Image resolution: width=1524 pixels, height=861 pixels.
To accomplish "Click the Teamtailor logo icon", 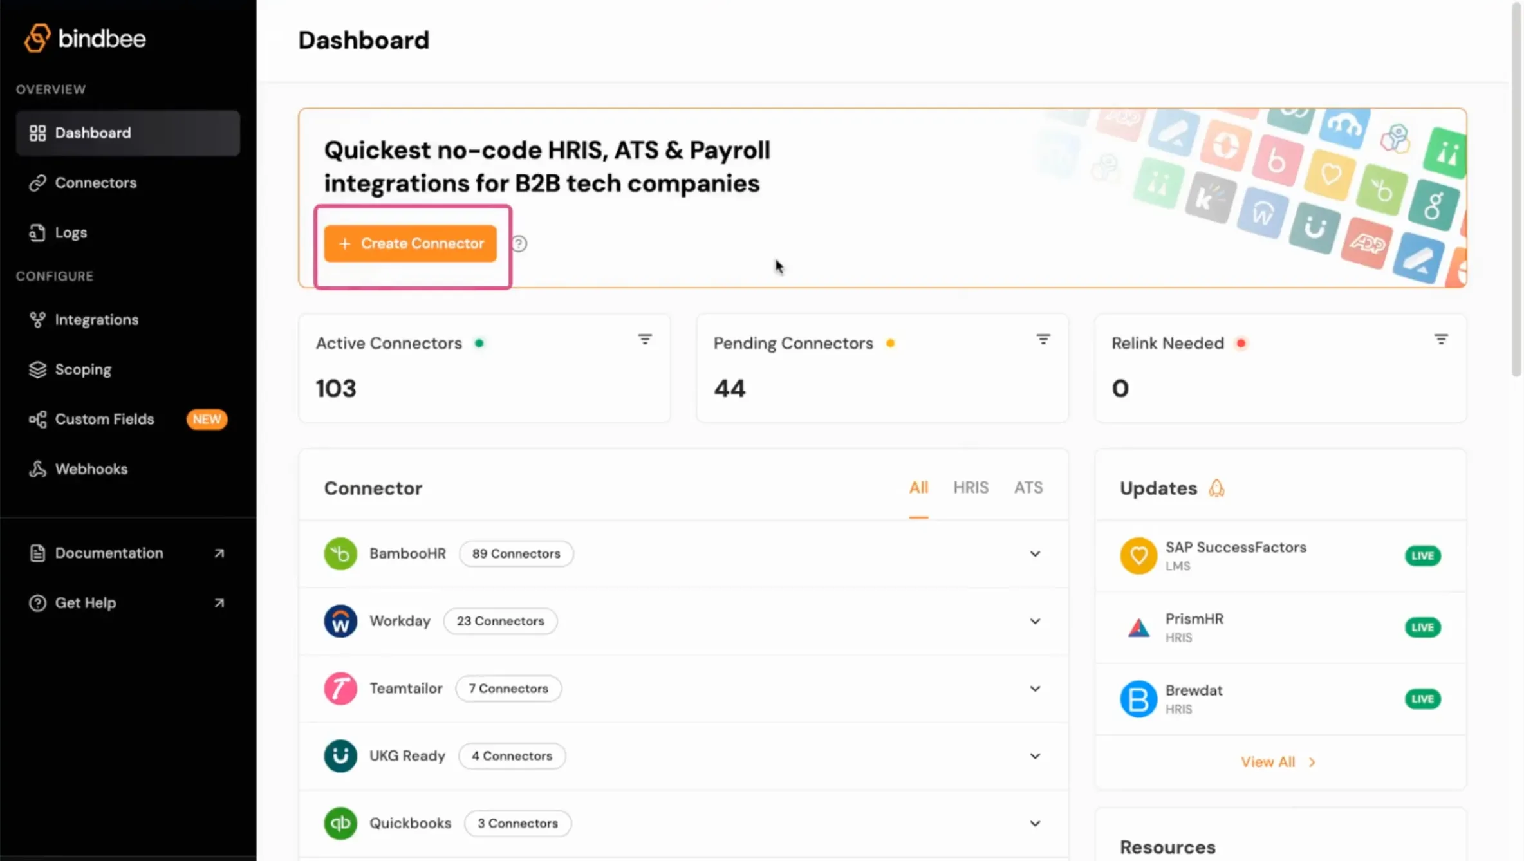I will (340, 689).
